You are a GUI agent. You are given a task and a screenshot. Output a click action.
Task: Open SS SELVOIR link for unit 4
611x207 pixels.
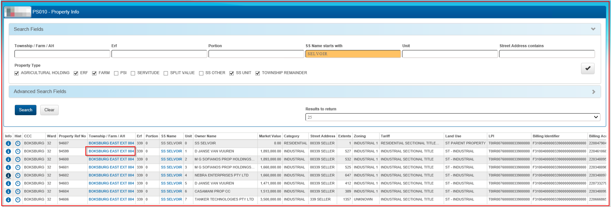click(x=171, y=175)
